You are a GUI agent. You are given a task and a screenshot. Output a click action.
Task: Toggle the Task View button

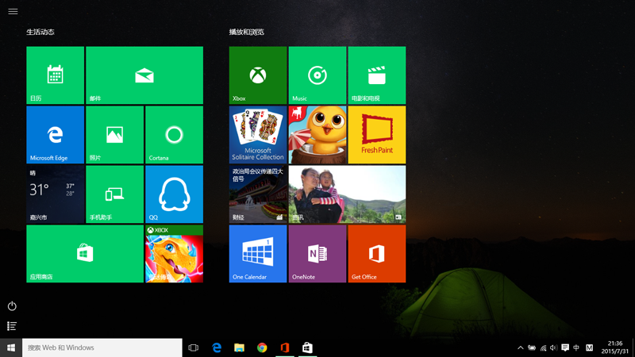[193, 347]
